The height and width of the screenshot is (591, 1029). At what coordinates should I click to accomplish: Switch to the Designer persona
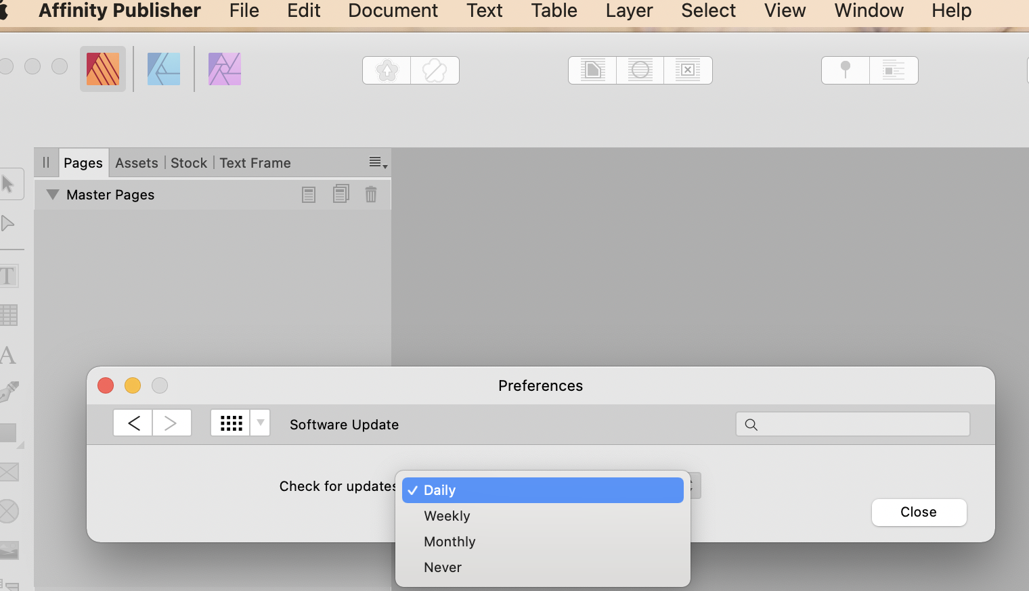pyautogui.click(x=164, y=69)
